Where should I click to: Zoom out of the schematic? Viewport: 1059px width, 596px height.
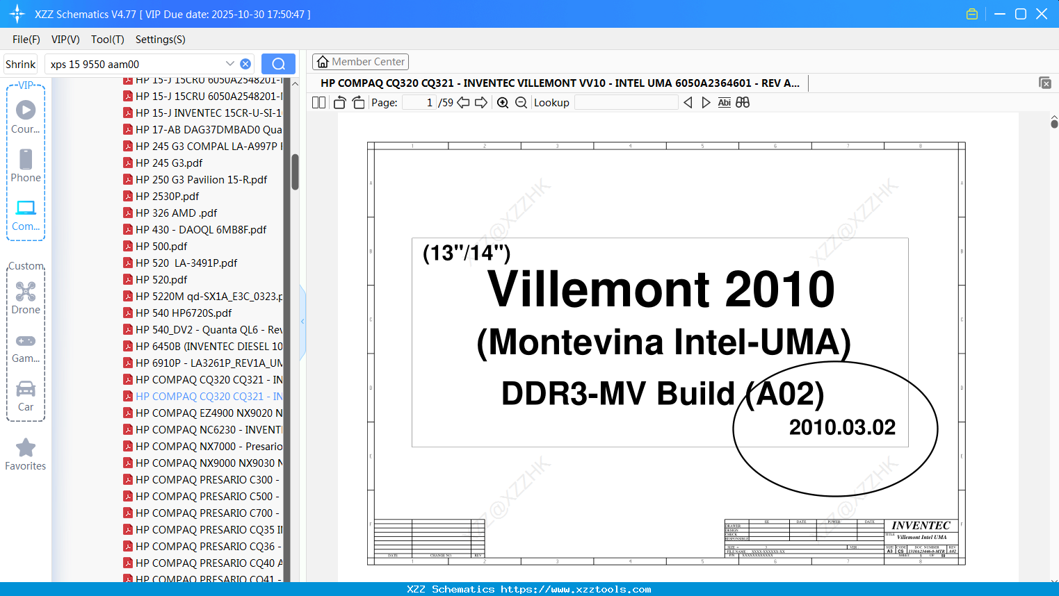521,103
